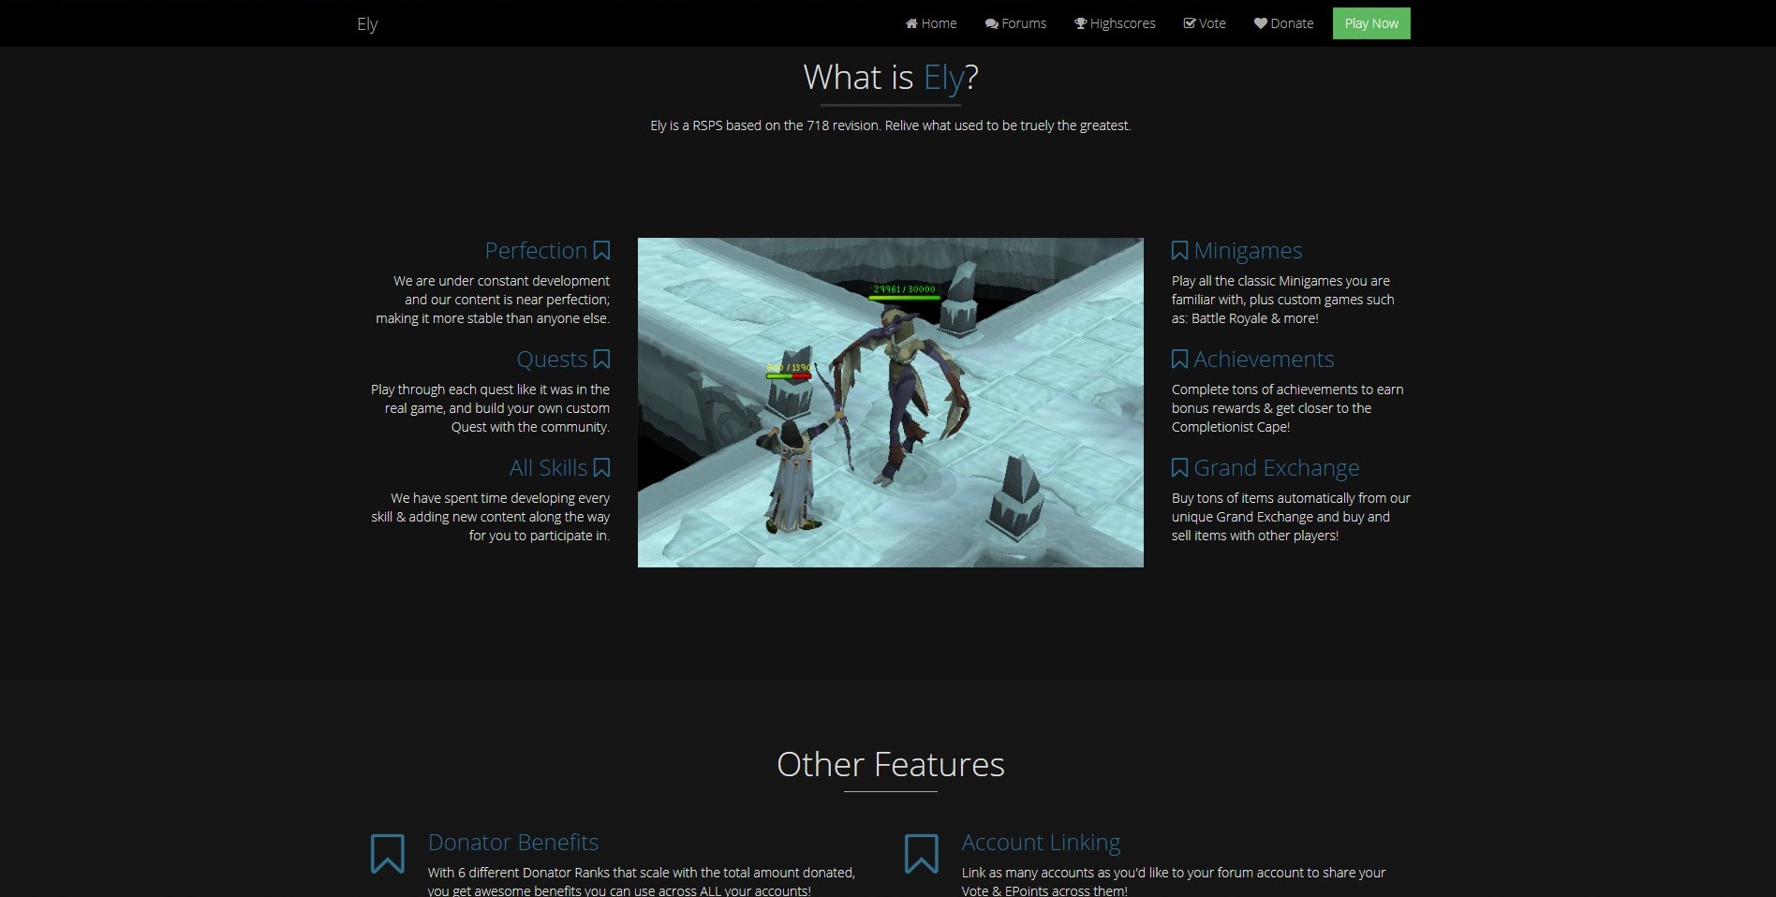Click the ribbon icon above Account Linking
The height and width of the screenshot is (897, 1776).
(922, 854)
